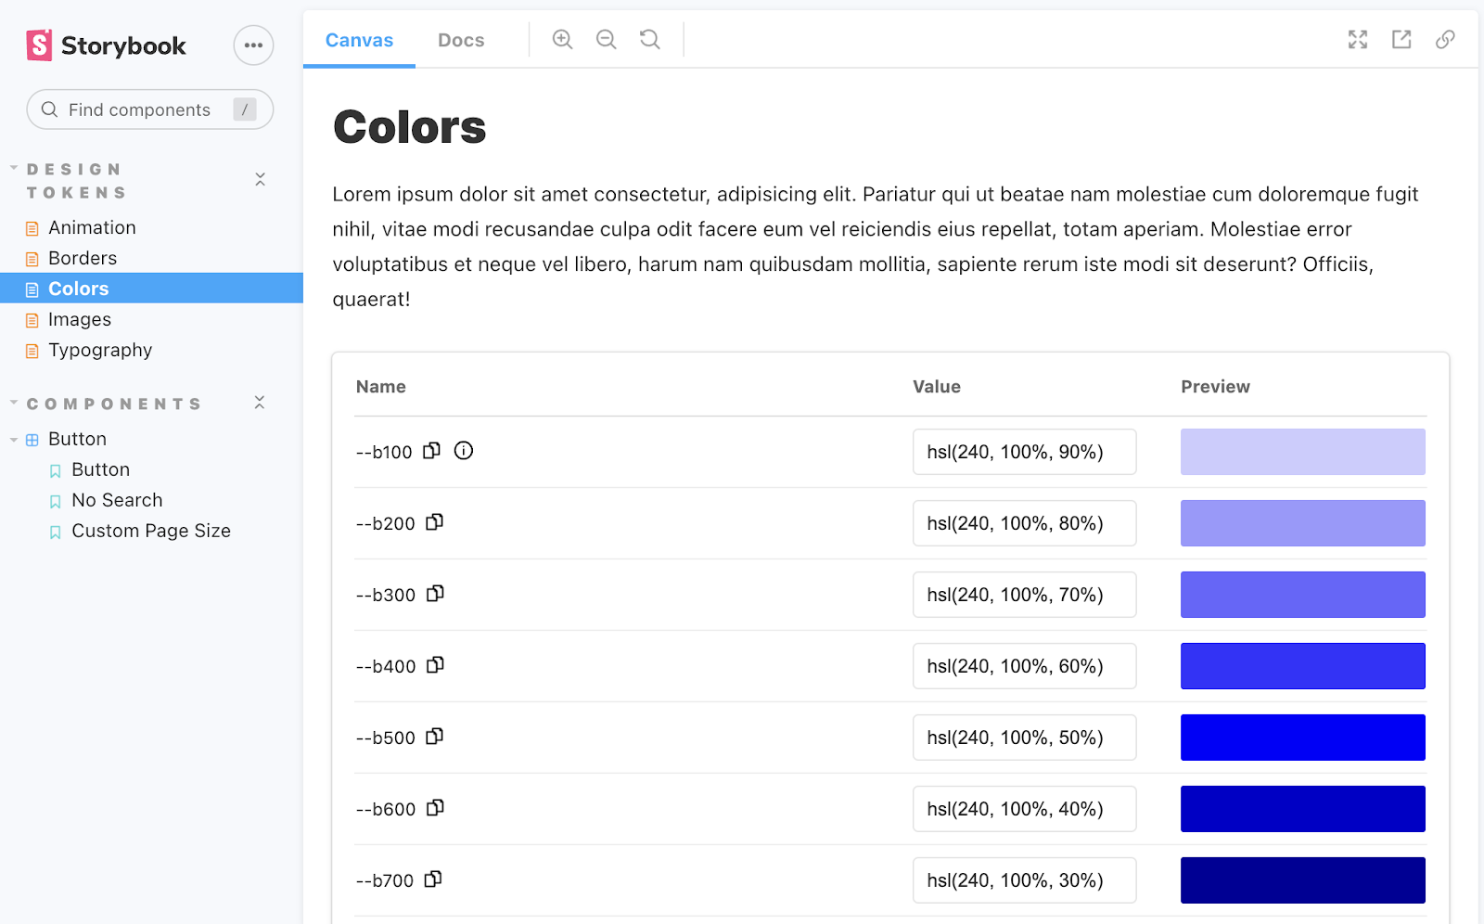This screenshot has width=1484, height=924.
Task: Focus the Find components search field
Action: [150, 109]
